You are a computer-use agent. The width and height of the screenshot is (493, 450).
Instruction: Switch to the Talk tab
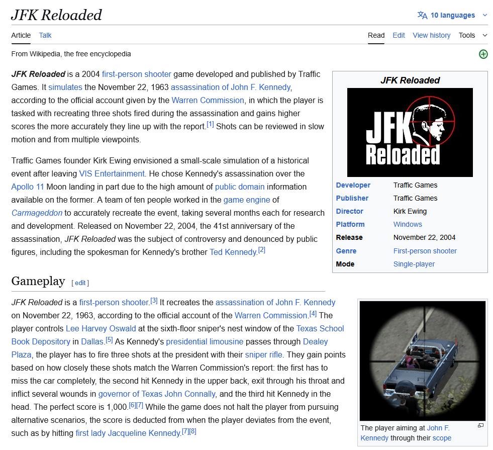[45, 35]
